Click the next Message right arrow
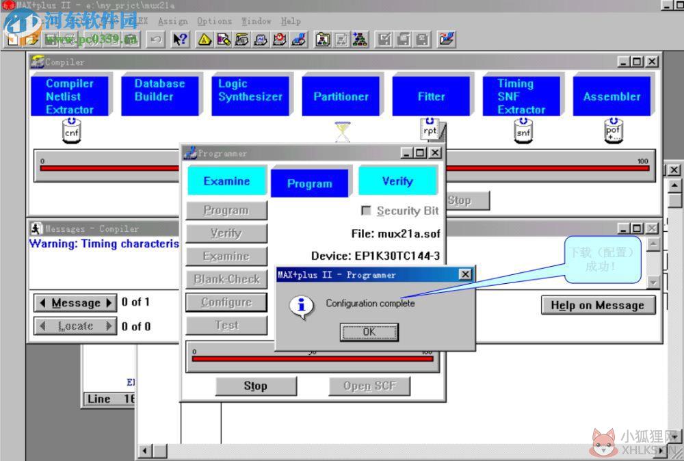 coord(109,302)
